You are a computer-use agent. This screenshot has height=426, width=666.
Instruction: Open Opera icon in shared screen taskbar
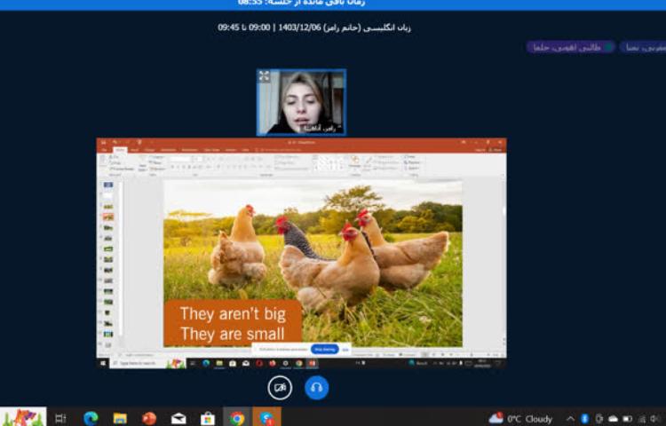[x=259, y=363]
